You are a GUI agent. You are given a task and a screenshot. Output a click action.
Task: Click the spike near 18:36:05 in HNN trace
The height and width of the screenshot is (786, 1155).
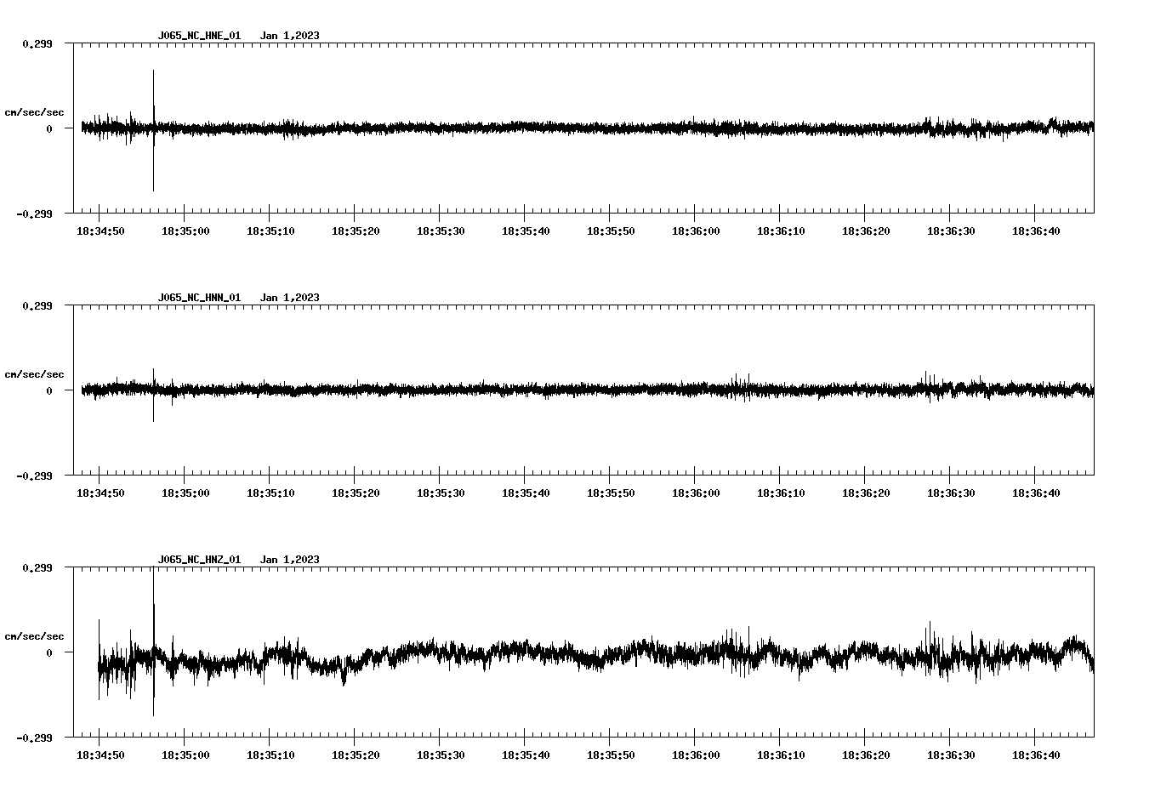point(737,383)
